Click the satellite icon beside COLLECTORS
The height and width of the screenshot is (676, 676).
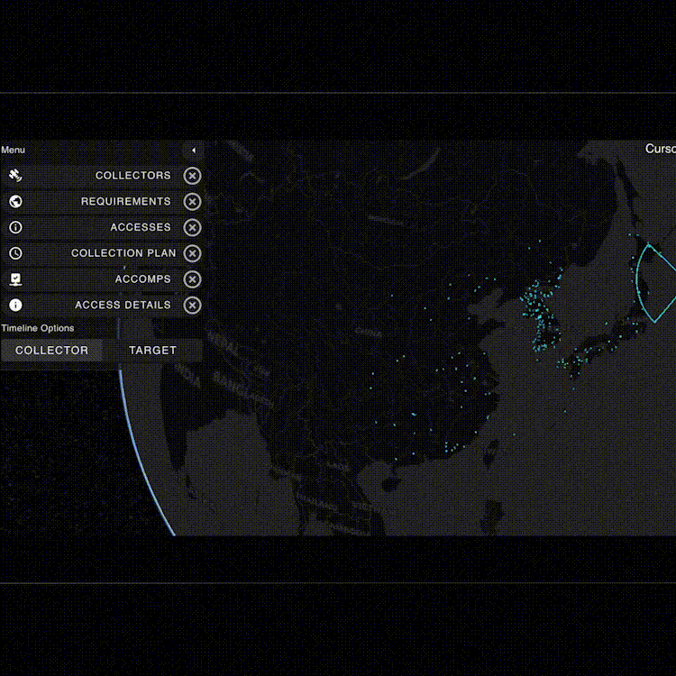(x=15, y=176)
